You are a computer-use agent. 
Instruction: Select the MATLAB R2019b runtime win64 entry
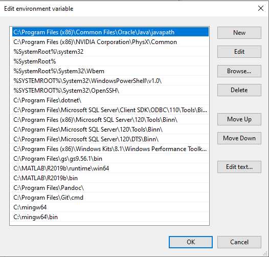(110, 168)
